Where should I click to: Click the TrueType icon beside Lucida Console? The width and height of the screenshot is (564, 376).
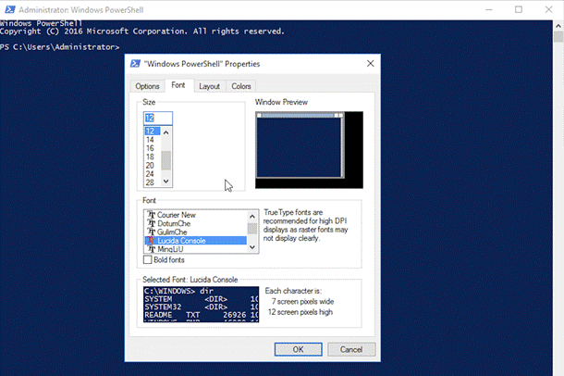pyautogui.click(x=152, y=241)
